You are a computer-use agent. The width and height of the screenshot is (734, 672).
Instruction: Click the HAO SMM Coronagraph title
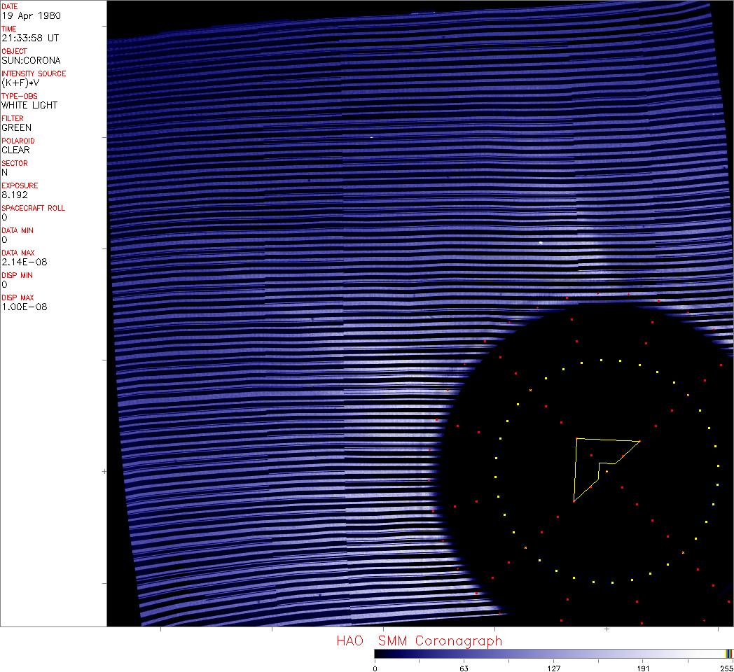(419, 640)
